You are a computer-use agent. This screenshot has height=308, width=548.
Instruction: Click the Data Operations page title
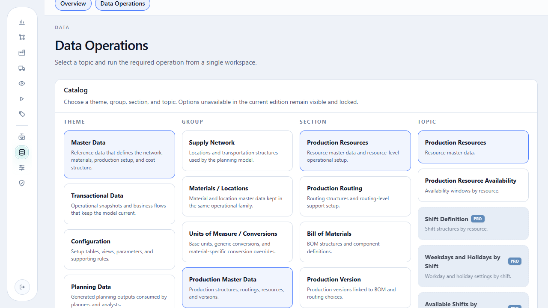[101, 45]
